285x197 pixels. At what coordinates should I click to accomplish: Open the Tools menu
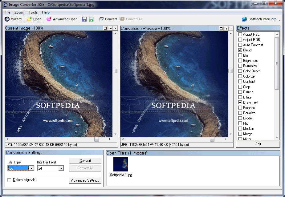click(33, 12)
